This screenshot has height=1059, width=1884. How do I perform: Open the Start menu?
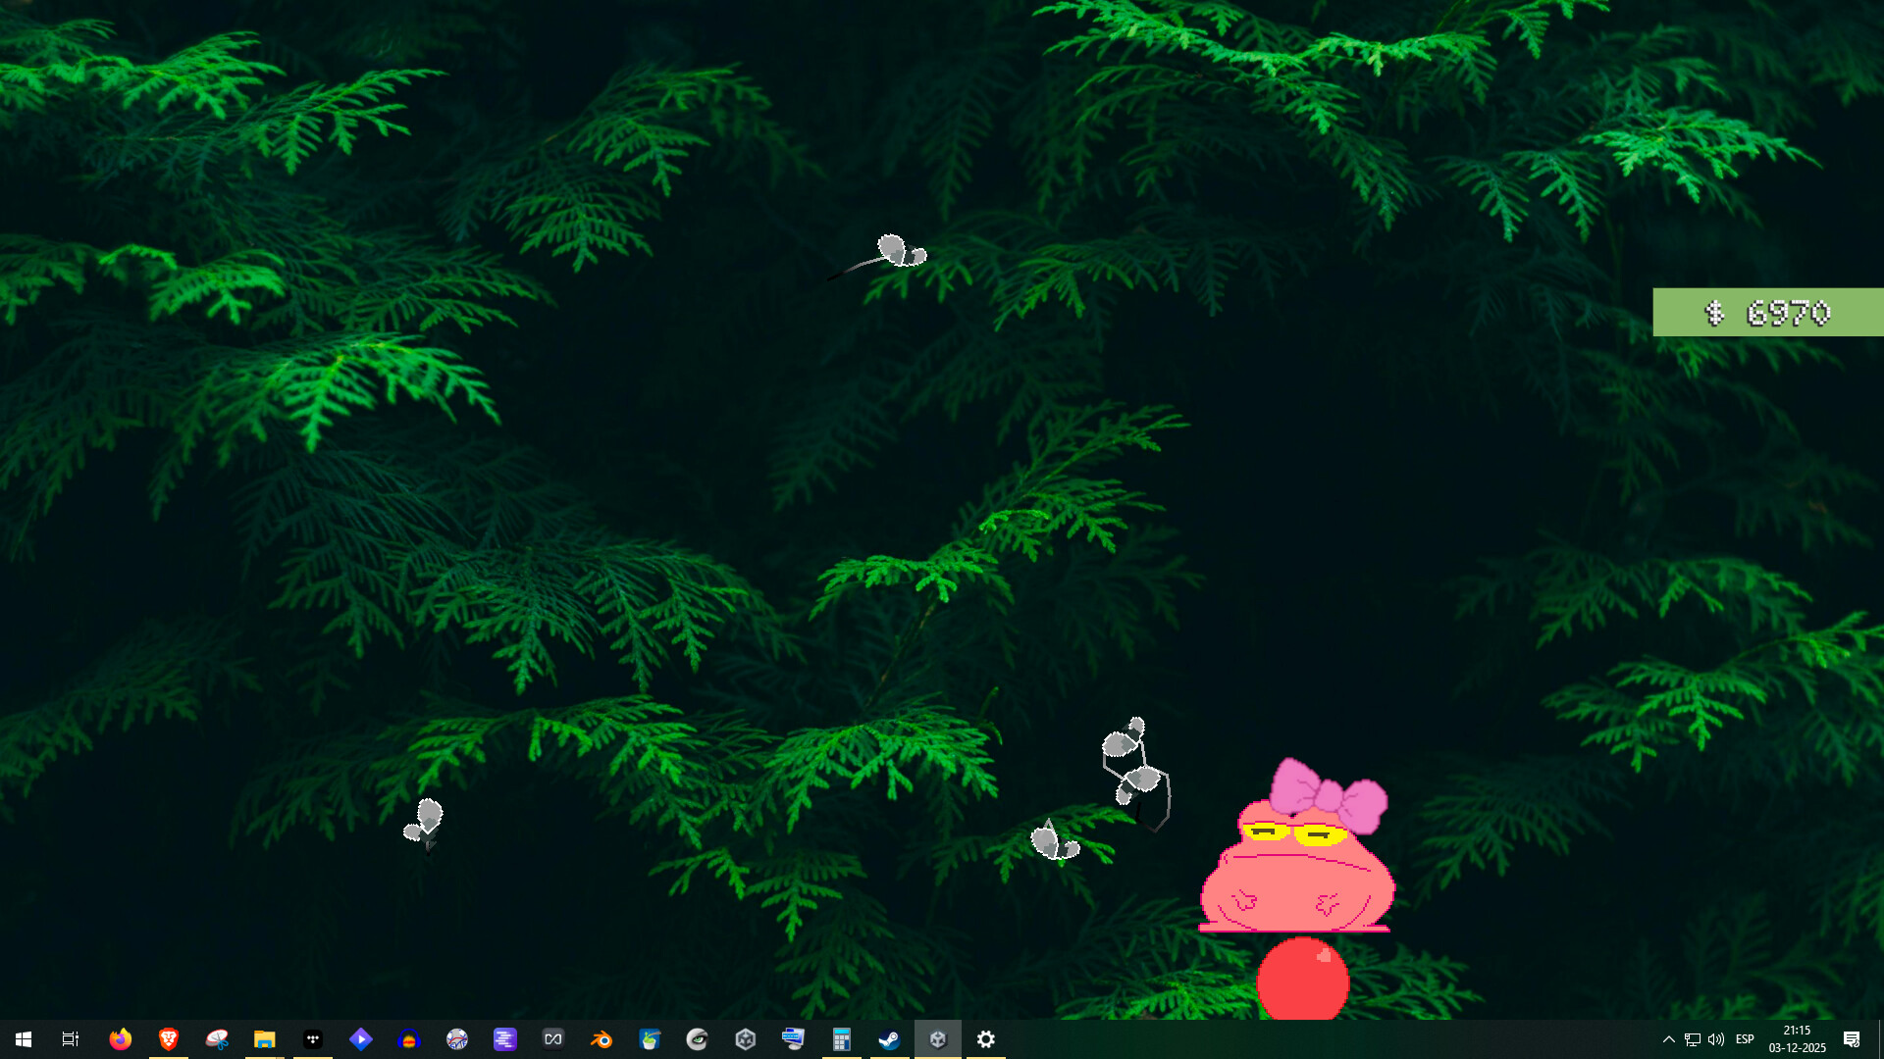pyautogui.click(x=24, y=1038)
